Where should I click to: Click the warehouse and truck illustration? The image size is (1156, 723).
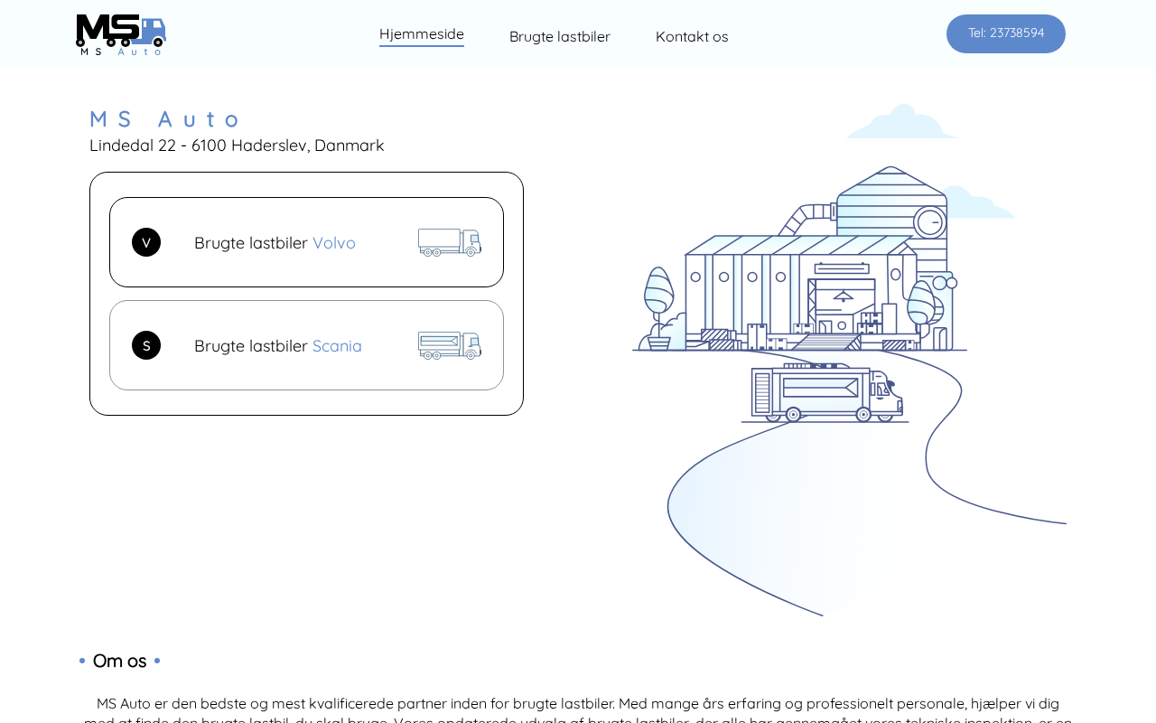pyautogui.click(x=849, y=360)
